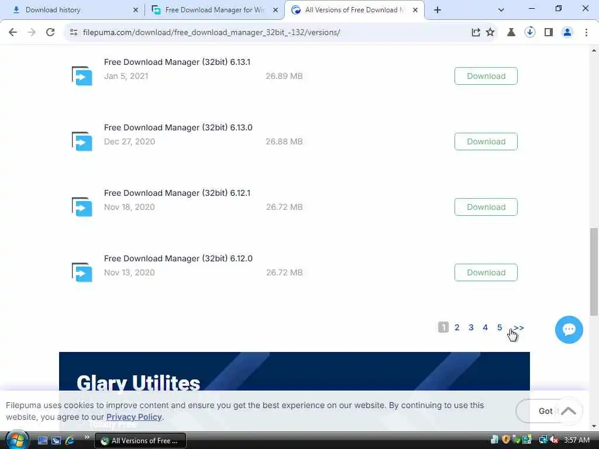Go to pagination page 3
This screenshot has width=599, height=449.
coord(471,327)
